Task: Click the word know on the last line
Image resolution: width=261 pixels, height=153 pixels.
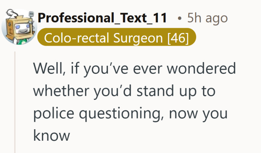Action: point(51,136)
